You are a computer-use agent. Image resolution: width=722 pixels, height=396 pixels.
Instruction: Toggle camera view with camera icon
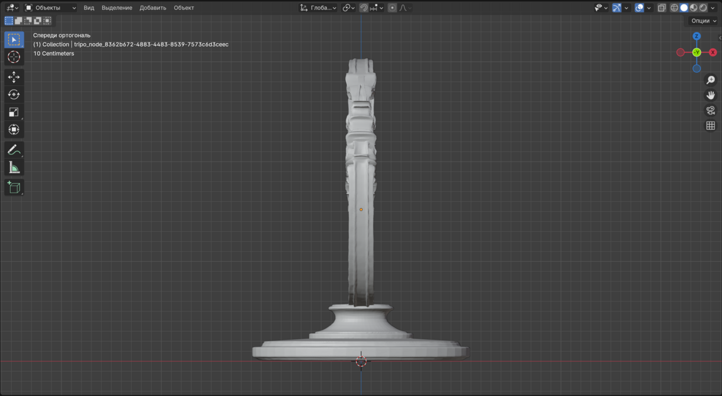pos(710,110)
